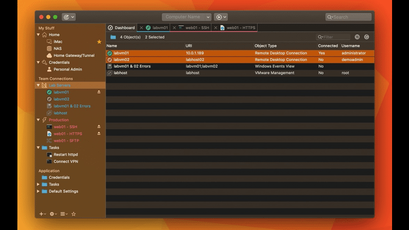Select NAS in the sidebar
409x230 pixels.
coord(58,48)
